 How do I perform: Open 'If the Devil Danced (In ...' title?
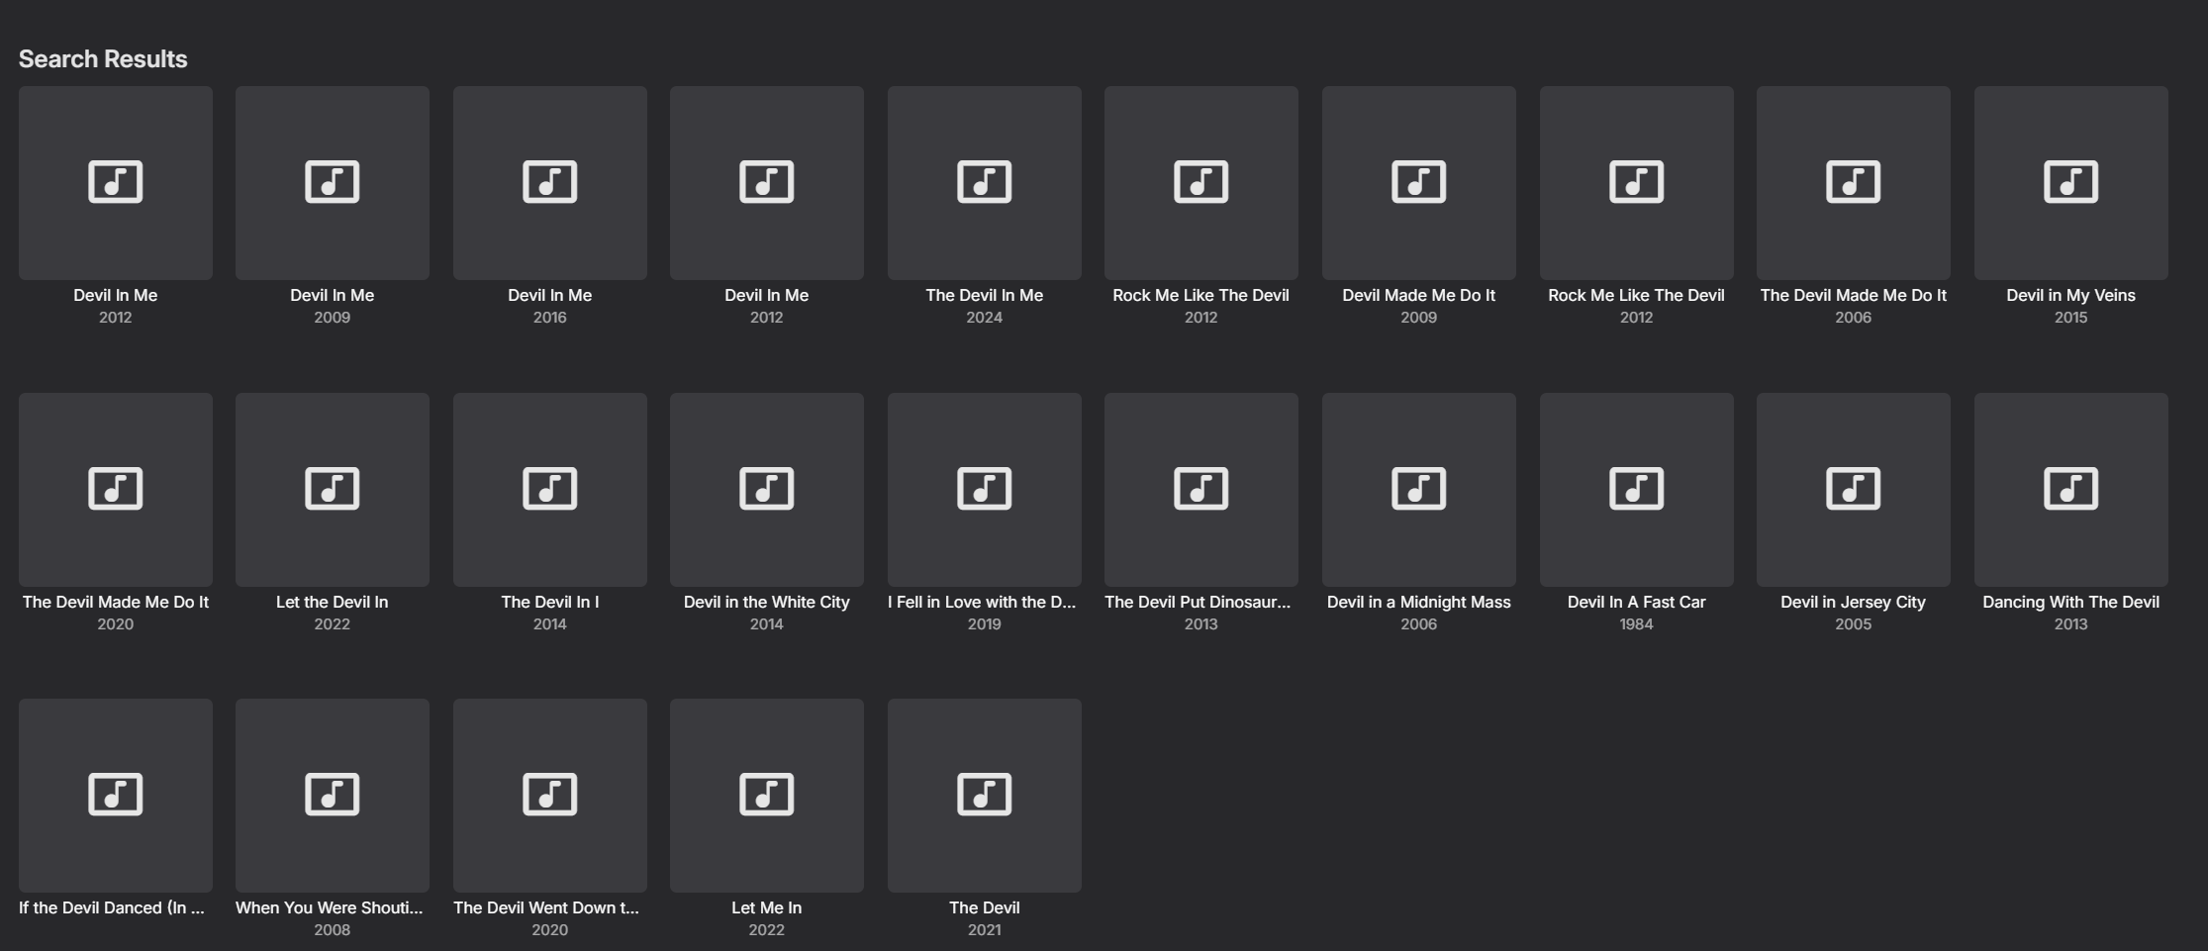[112, 907]
